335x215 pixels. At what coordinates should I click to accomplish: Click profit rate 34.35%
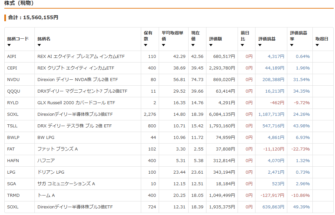coord(302,91)
